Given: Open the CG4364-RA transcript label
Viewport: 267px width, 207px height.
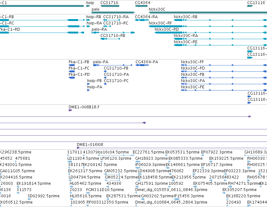Looking at the screenshot, I should point(147,17).
